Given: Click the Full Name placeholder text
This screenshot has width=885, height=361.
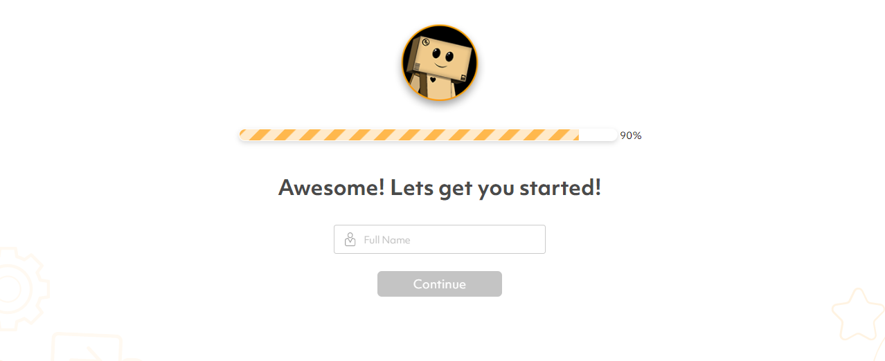Looking at the screenshot, I should [387, 240].
